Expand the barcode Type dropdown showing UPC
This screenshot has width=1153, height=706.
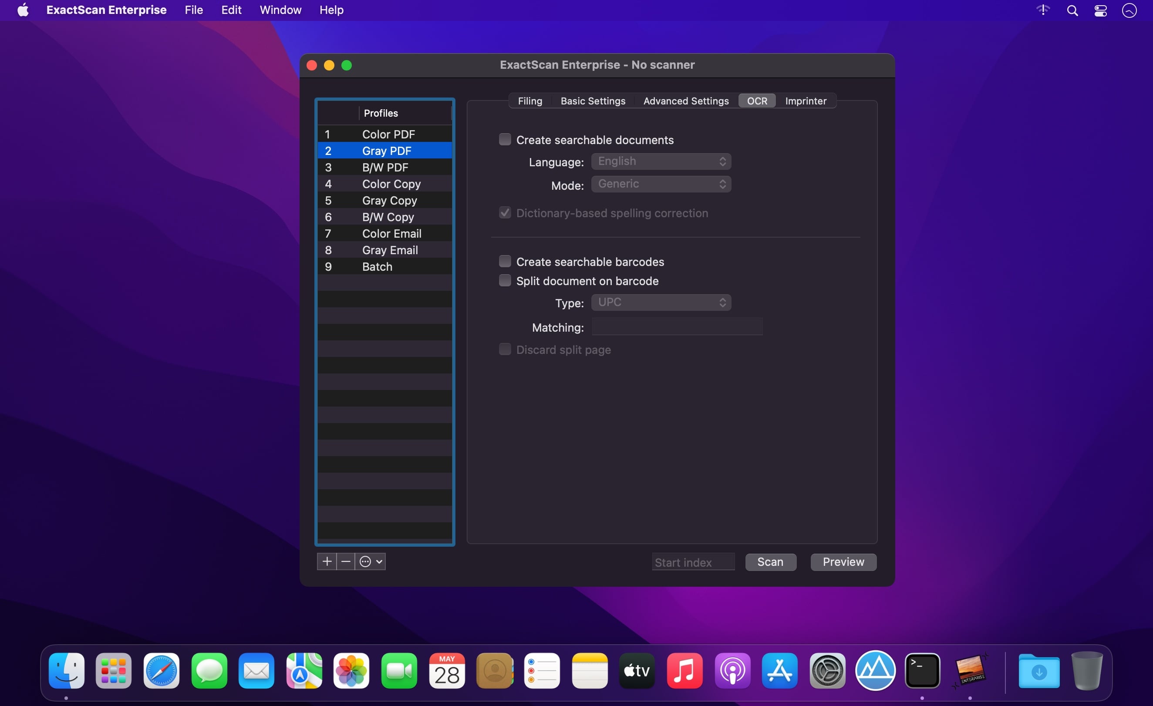[661, 302]
